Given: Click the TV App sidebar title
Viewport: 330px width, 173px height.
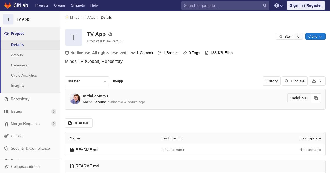Looking at the screenshot, I should click(23, 19).
